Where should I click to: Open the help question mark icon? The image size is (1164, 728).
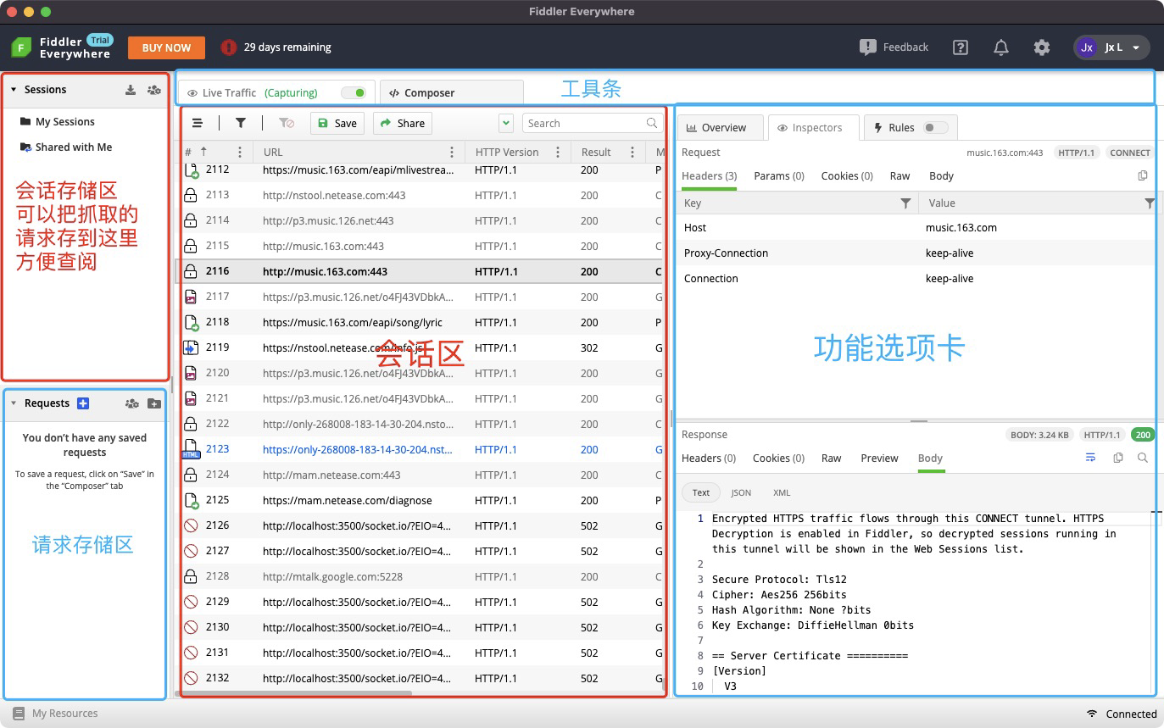tap(961, 47)
